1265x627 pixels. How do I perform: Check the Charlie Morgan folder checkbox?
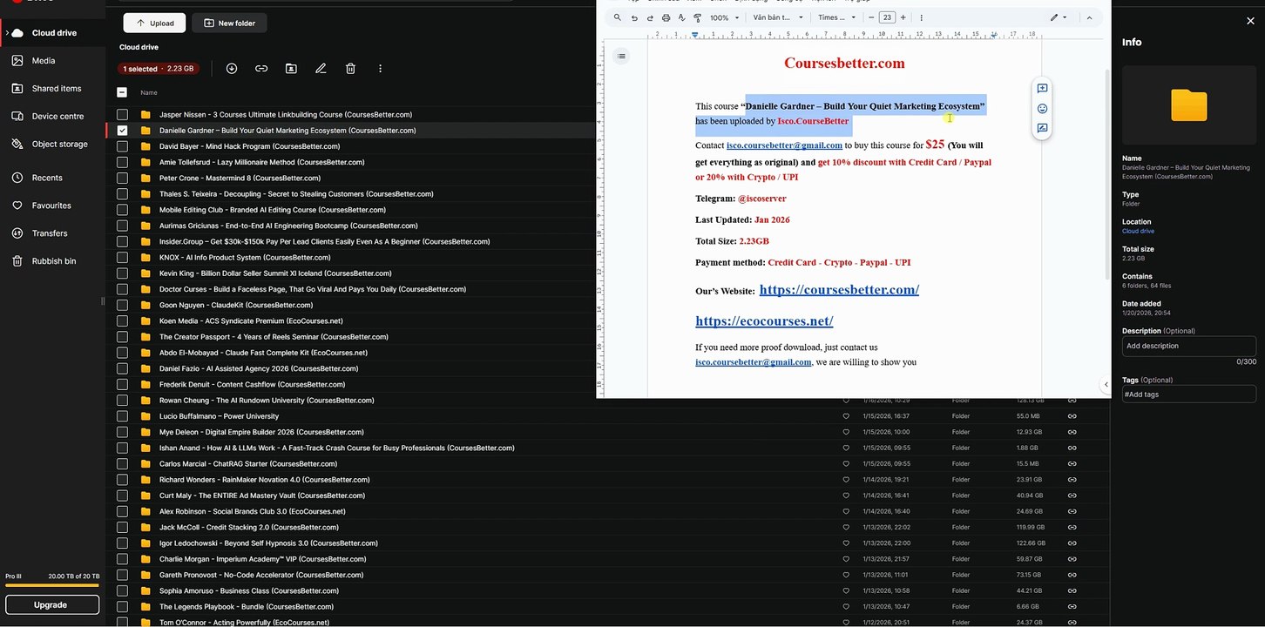pos(122,559)
